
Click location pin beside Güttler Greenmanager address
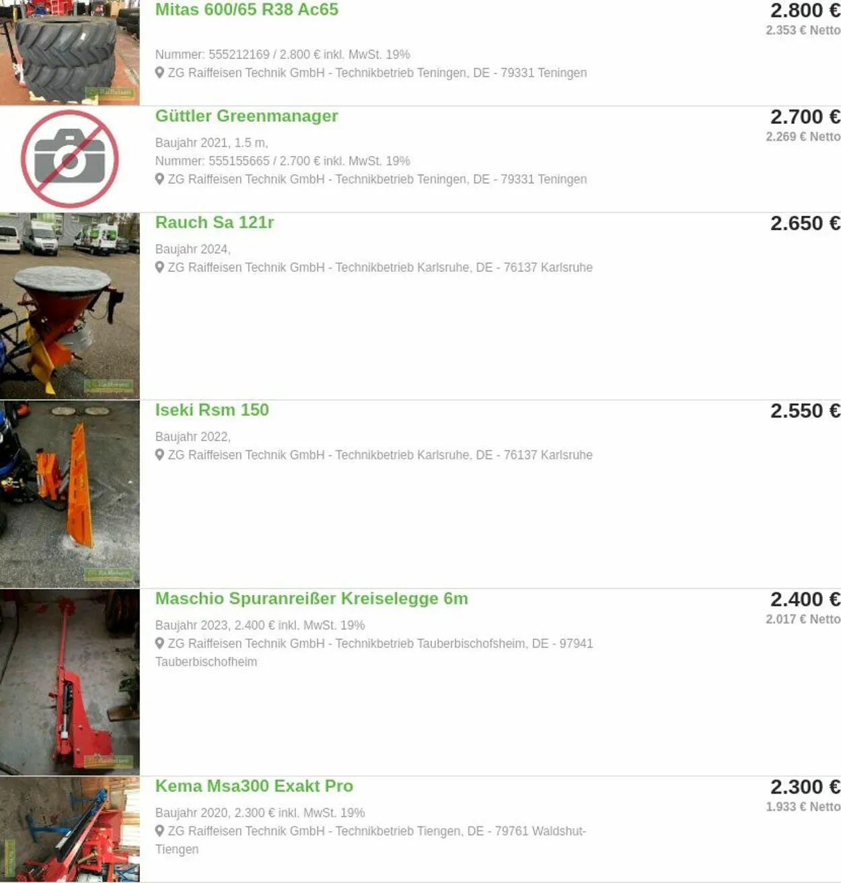click(159, 179)
